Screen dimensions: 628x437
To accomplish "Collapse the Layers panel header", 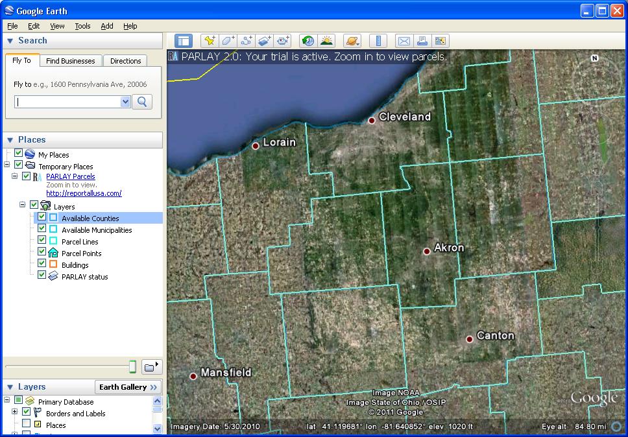I will tap(10, 387).
